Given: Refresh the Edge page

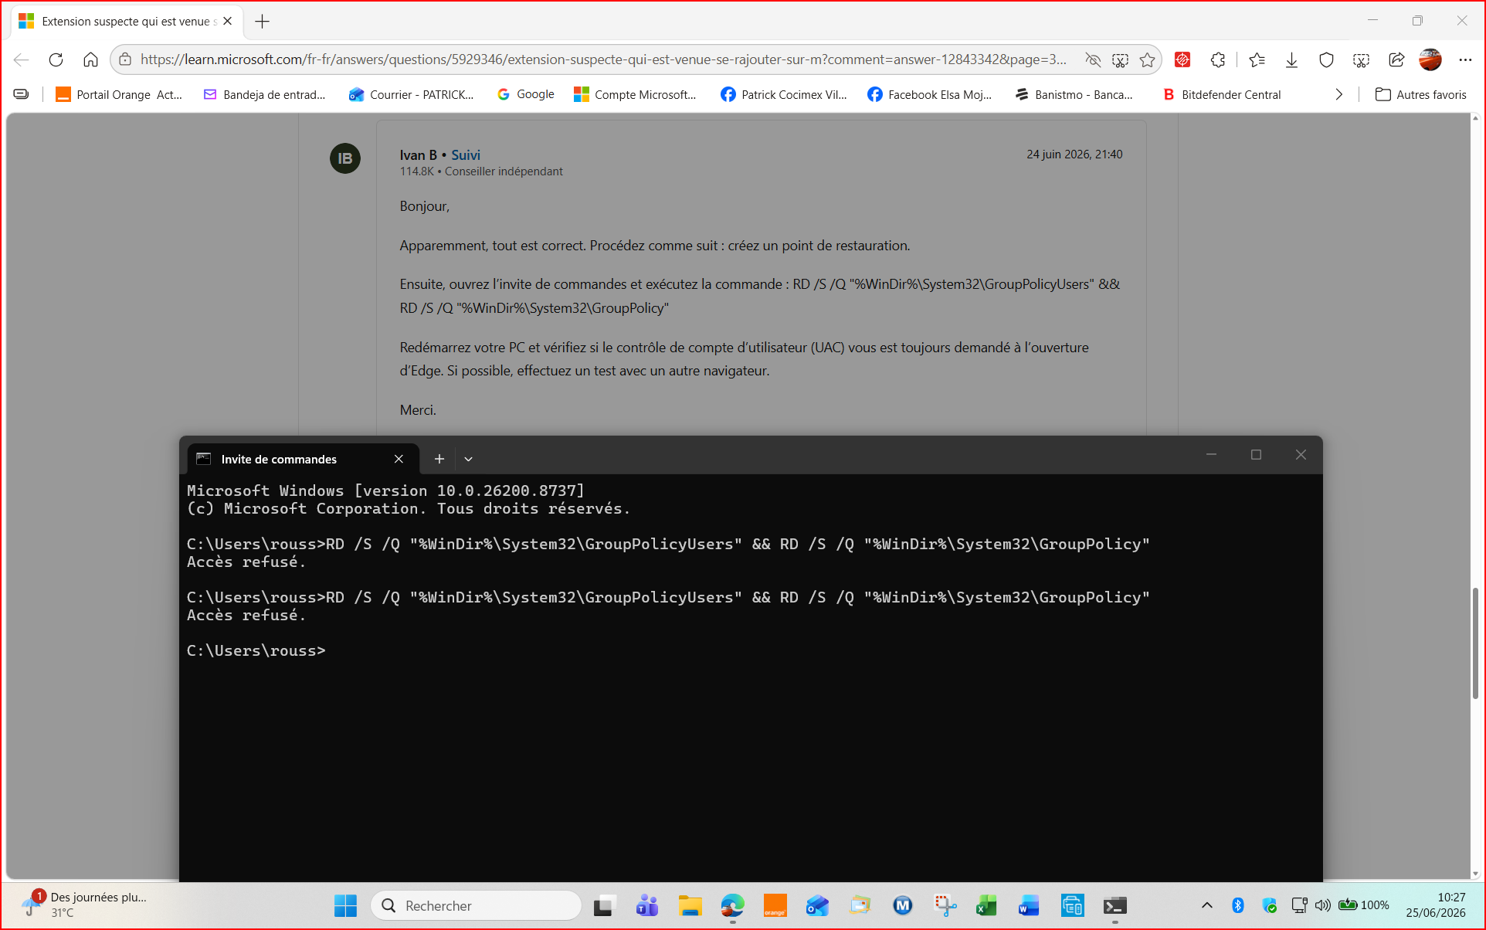Looking at the screenshot, I should pyautogui.click(x=56, y=59).
